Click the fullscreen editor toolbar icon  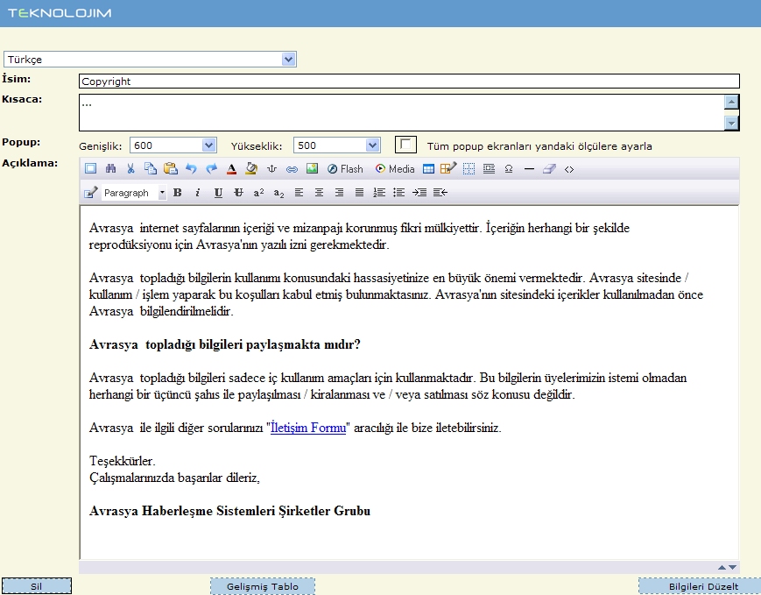click(90, 168)
